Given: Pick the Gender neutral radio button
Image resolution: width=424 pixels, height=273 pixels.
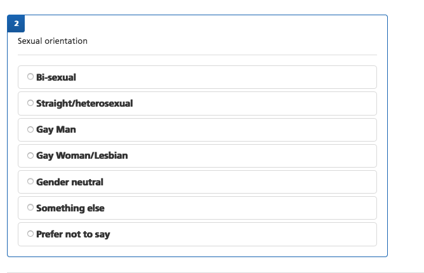Looking at the screenshot, I should coord(30,182).
